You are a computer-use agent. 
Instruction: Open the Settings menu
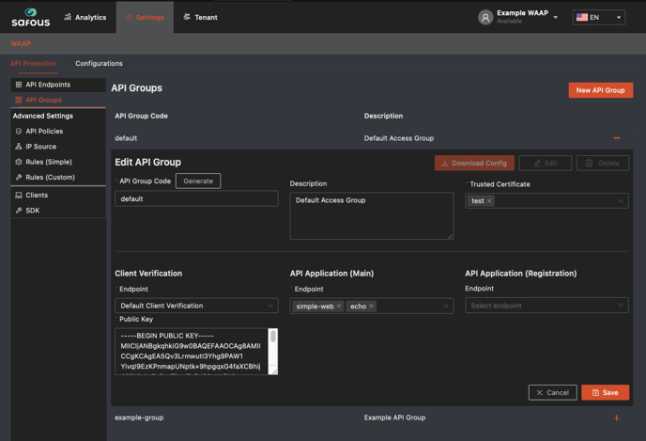(x=145, y=17)
